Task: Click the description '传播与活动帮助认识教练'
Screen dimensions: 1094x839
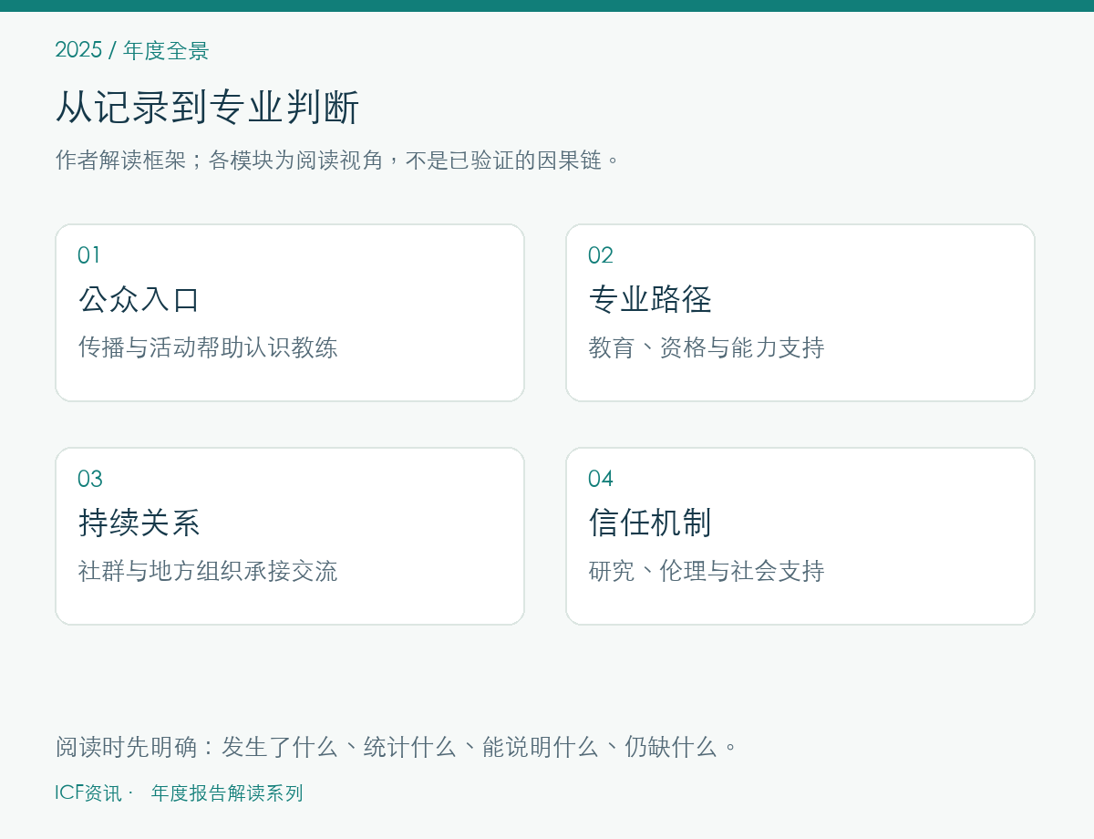Action: click(x=208, y=347)
